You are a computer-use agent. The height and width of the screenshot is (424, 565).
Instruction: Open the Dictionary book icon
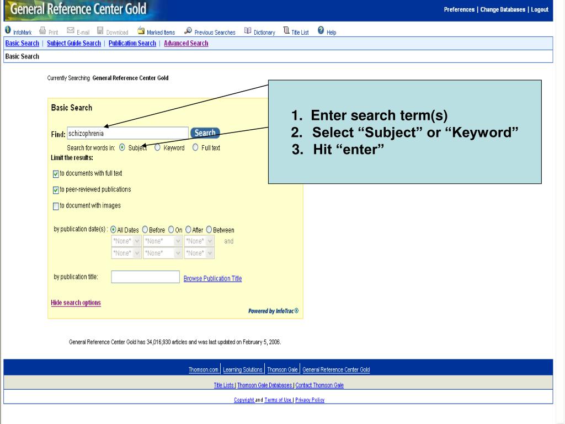[248, 31]
